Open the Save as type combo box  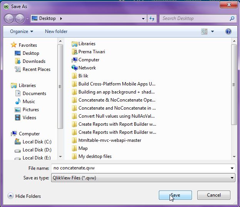[143, 178]
